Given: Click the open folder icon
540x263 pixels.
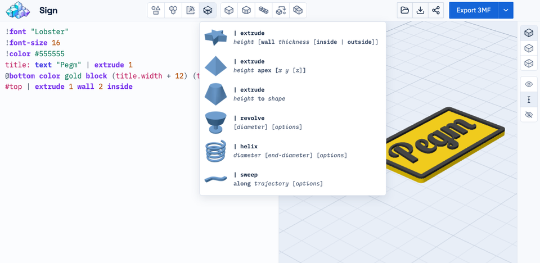Looking at the screenshot, I should coord(404,10).
